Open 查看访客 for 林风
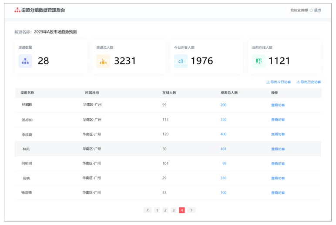Viewport: 336px width, 225px height. 278,149
